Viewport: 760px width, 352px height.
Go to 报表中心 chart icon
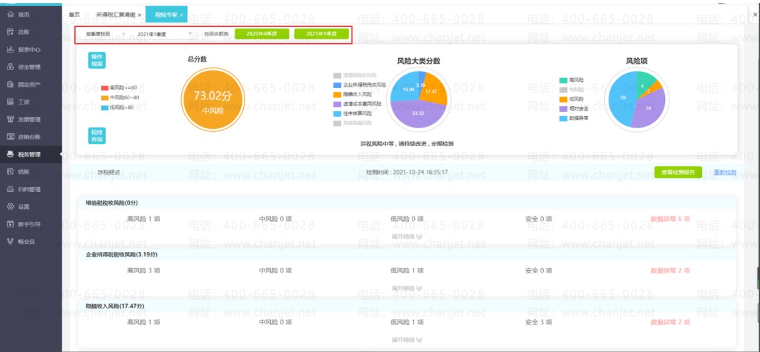pyautogui.click(x=11, y=49)
